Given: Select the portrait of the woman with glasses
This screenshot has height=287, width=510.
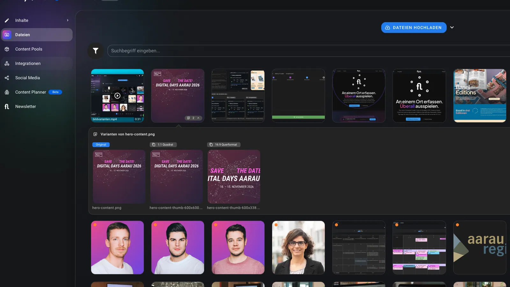Looking at the screenshot, I should pyautogui.click(x=298, y=247).
